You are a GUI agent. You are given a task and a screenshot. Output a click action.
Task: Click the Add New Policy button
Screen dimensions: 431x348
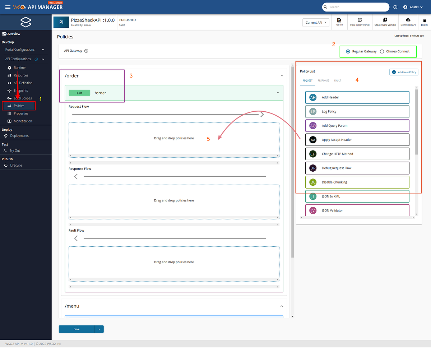pyautogui.click(x=403, y=72)
